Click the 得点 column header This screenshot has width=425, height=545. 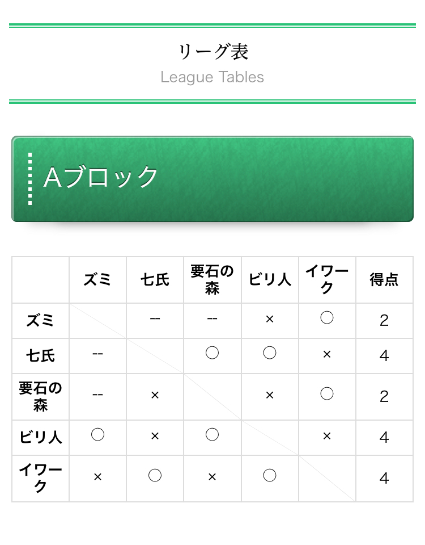[x=384, y=280]
